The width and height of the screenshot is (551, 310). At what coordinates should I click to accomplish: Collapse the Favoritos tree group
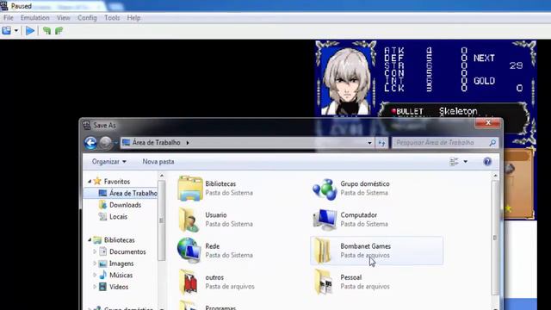tap(90, 182)
